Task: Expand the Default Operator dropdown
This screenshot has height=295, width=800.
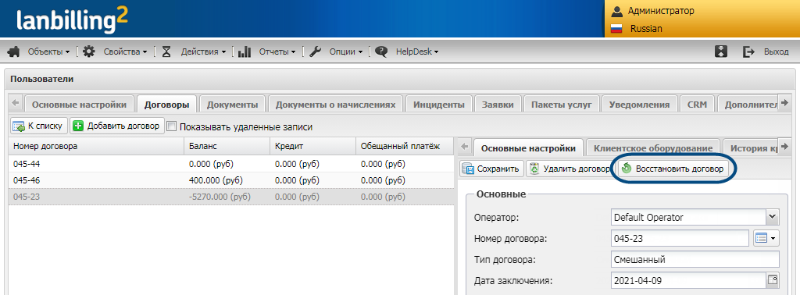Action: [772, 218]
